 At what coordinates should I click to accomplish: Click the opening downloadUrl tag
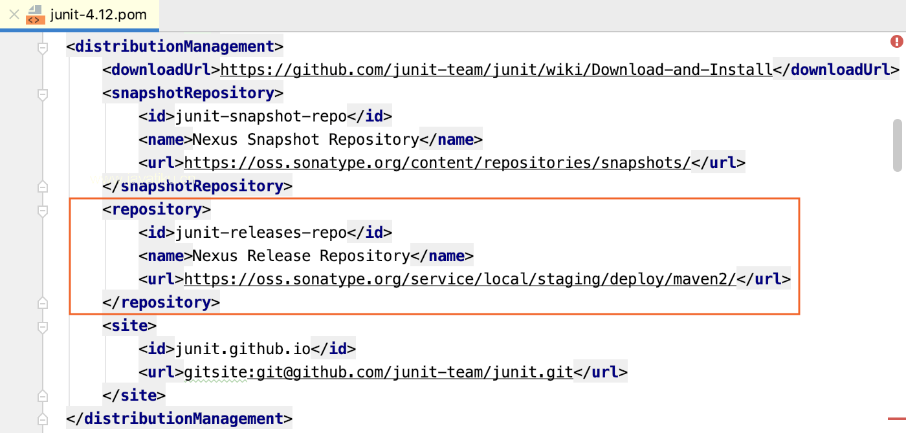pyautogui.click(x=161, y=70)
